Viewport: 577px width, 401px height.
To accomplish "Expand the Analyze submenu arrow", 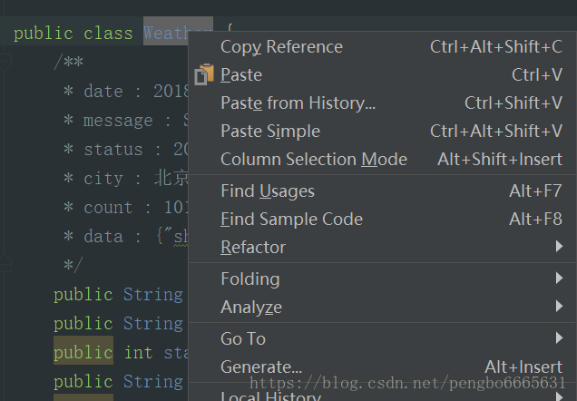I will (560, 306).
